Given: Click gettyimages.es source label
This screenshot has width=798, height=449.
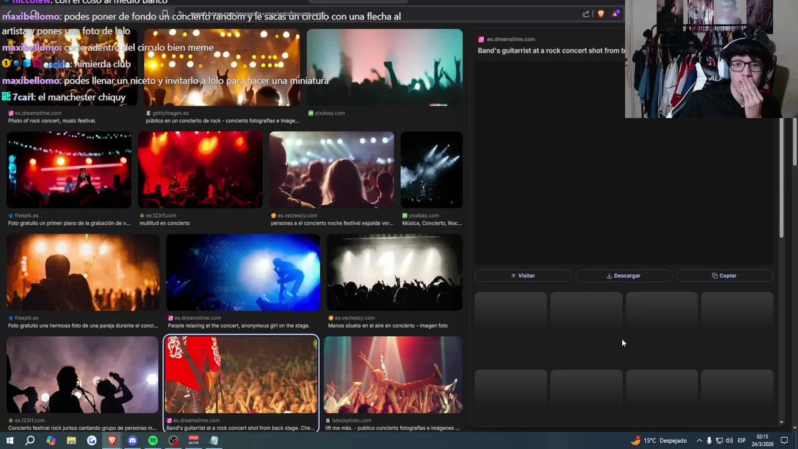Looking at the screenshot, I should click(170, 113).
